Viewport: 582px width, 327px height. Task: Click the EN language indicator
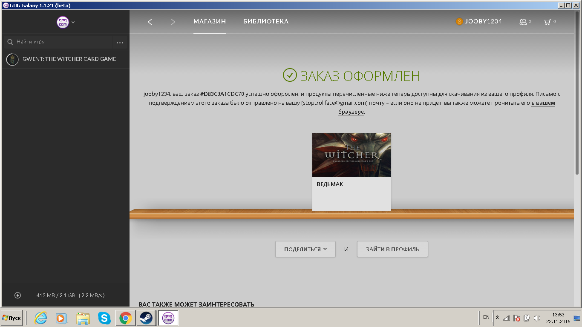[x=486, y=317]
